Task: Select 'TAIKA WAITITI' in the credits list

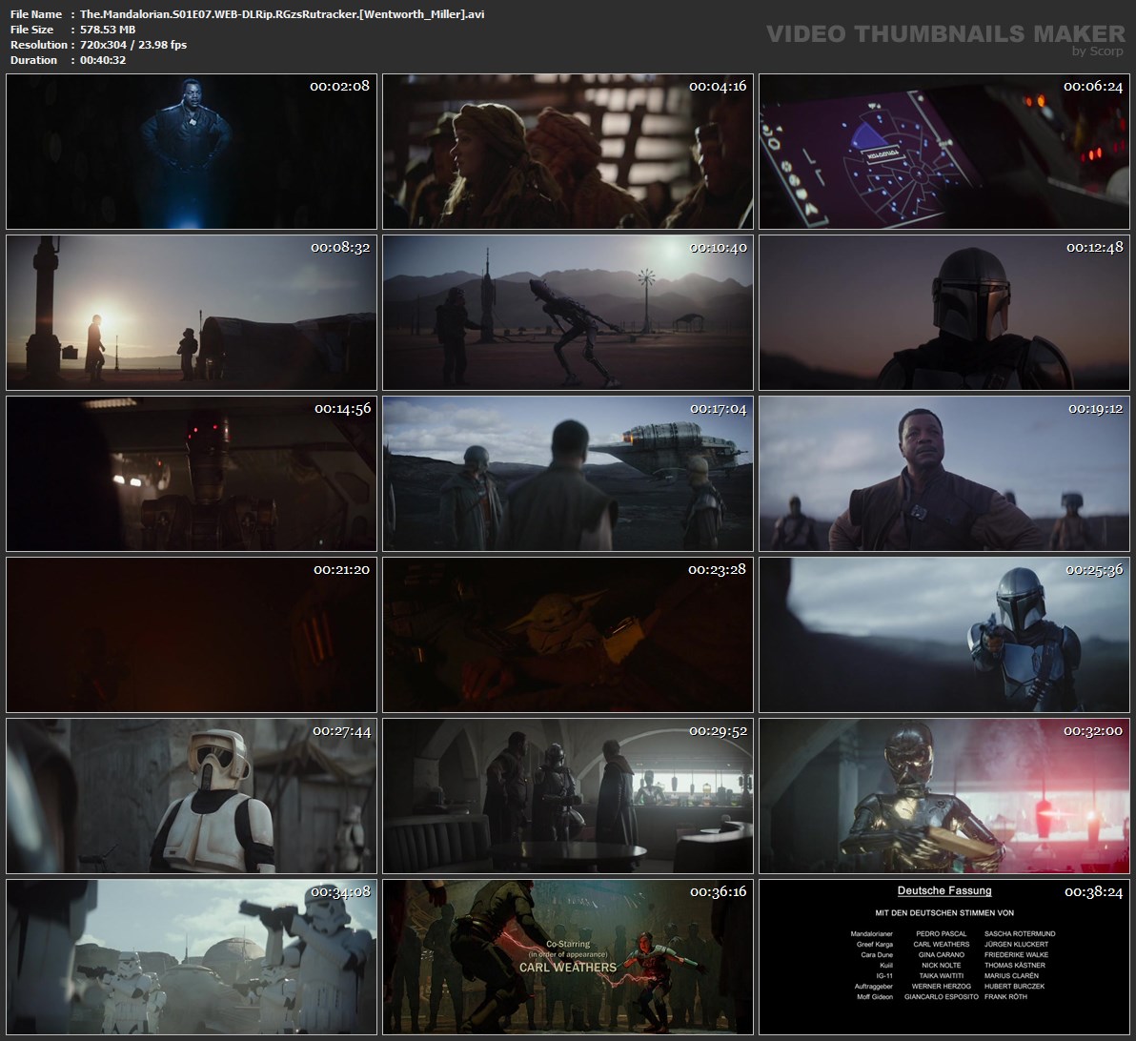Action: [x=942, y=976]
